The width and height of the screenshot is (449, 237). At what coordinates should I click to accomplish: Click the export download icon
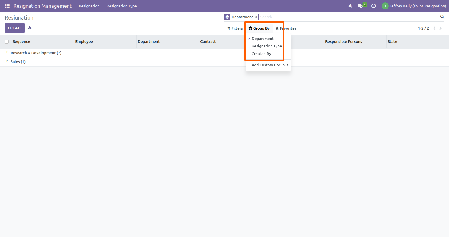click(30, 28)
